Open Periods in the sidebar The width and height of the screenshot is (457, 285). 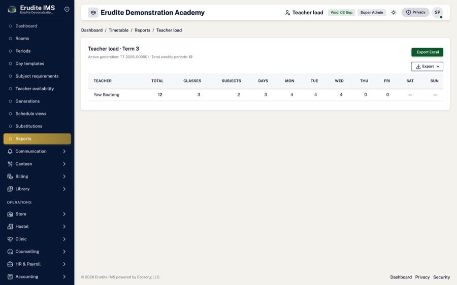pyautogui.click(x=37, y=51)
